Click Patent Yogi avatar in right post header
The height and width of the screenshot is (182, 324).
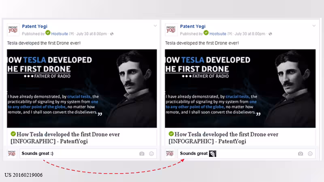coord(171,30)
